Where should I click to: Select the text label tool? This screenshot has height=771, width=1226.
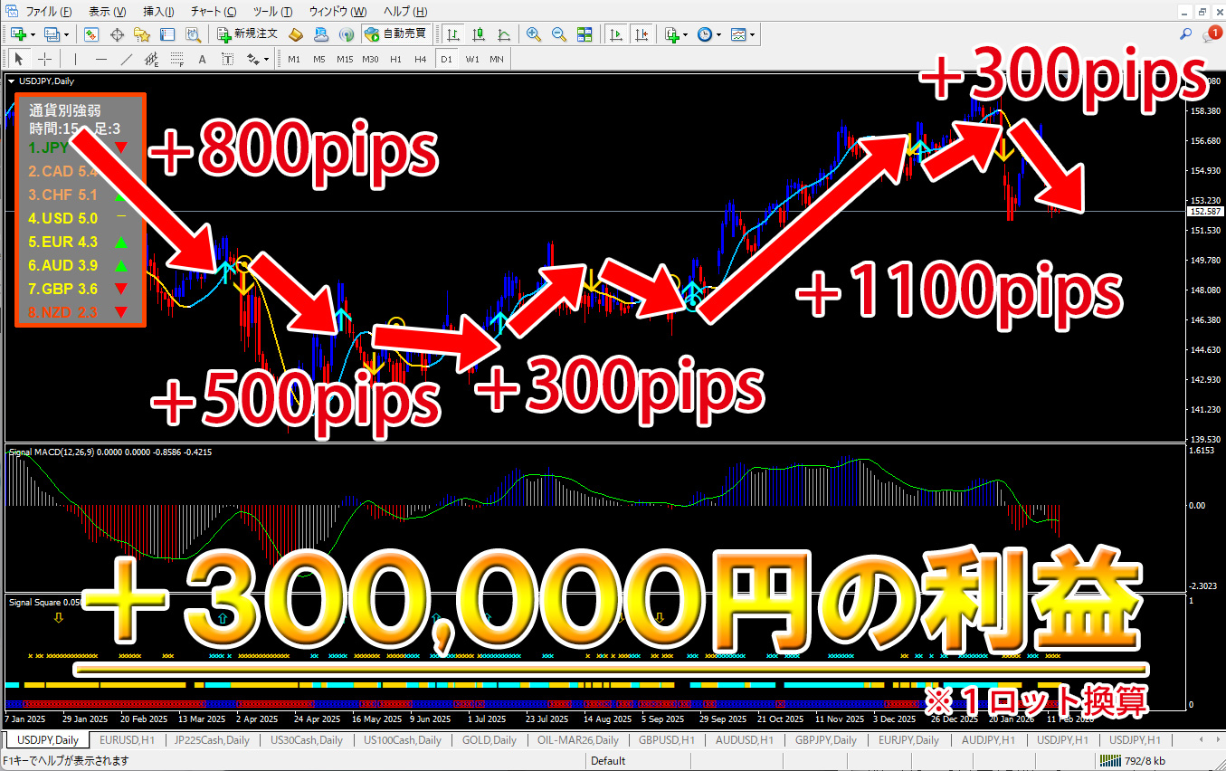click(202, 60)
